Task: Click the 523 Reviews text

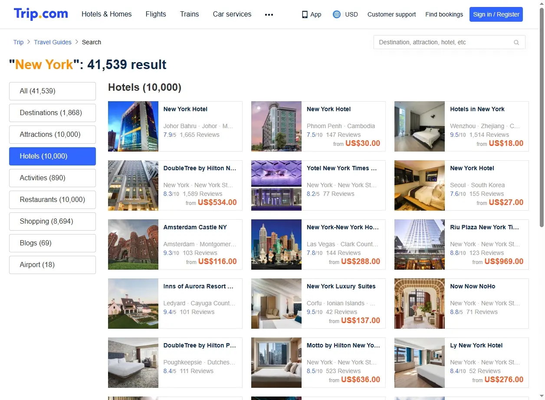Action: click(x=343, y=371)
